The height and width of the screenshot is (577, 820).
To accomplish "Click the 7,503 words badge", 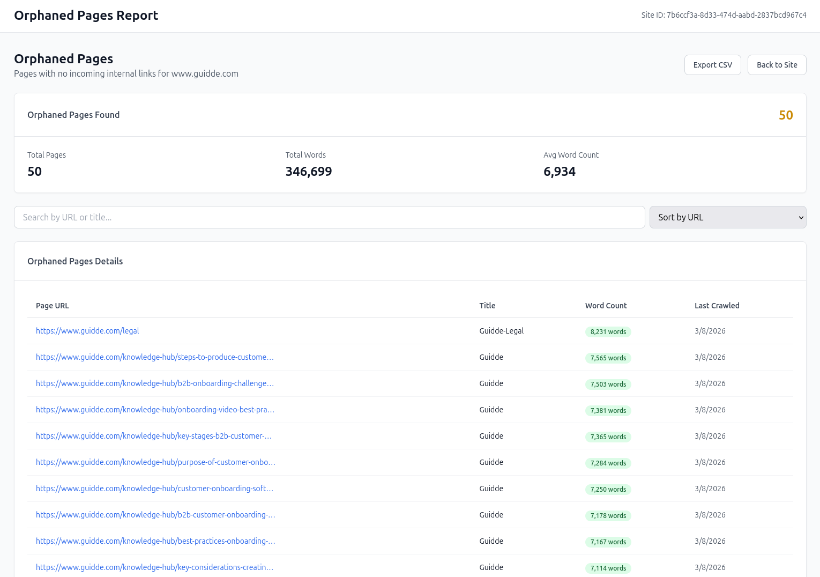I will point(608,384).
